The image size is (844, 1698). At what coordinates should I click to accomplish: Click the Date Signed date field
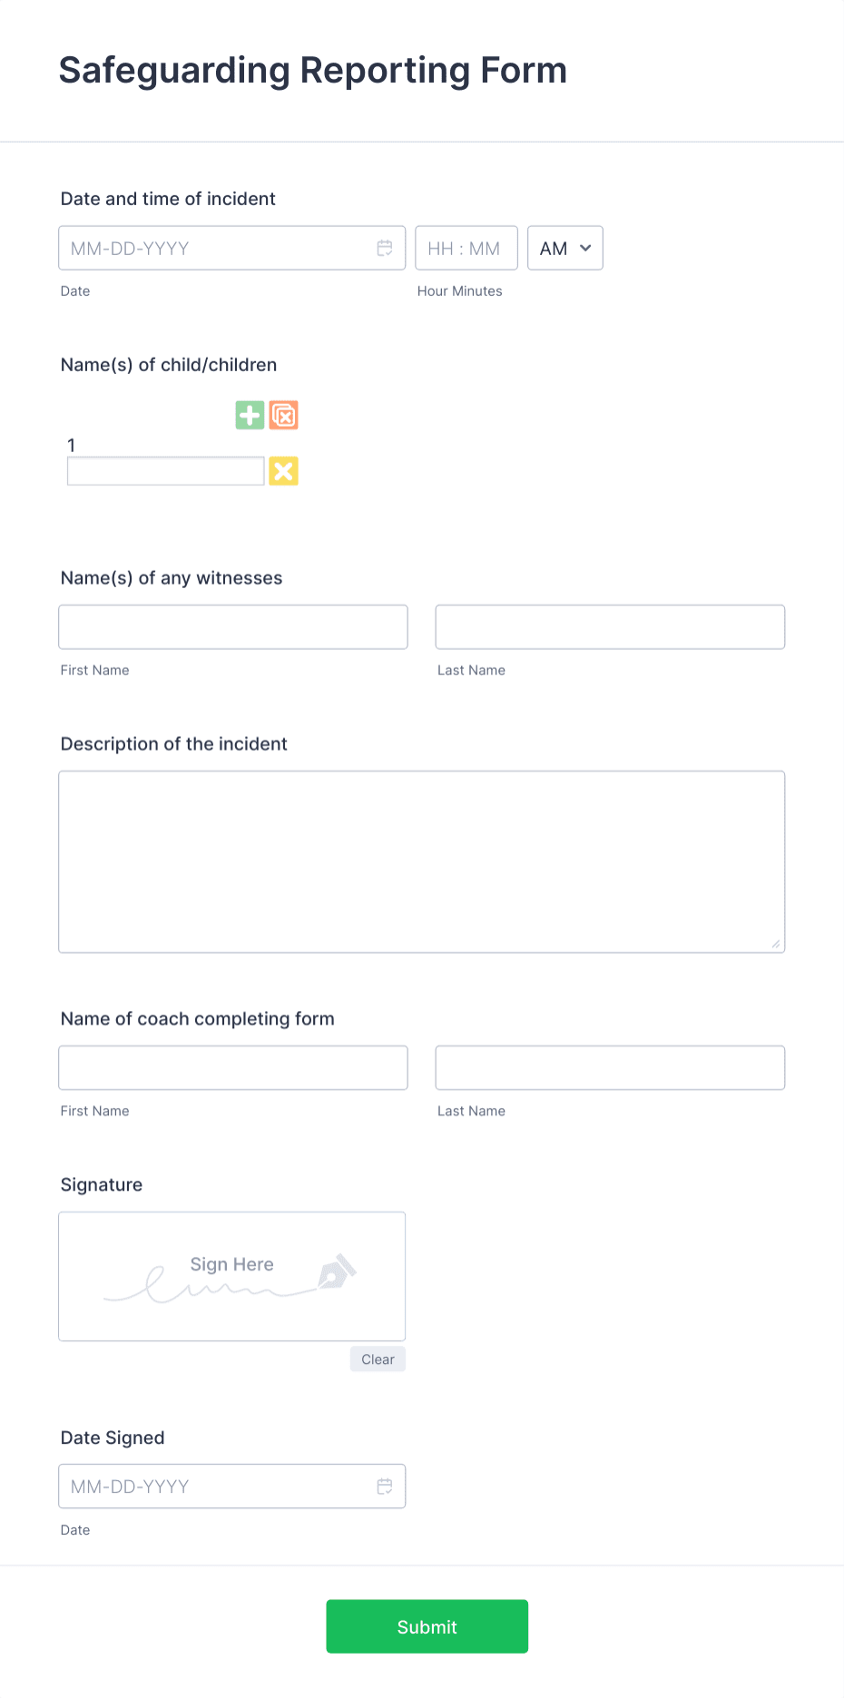click(209, 1486)
